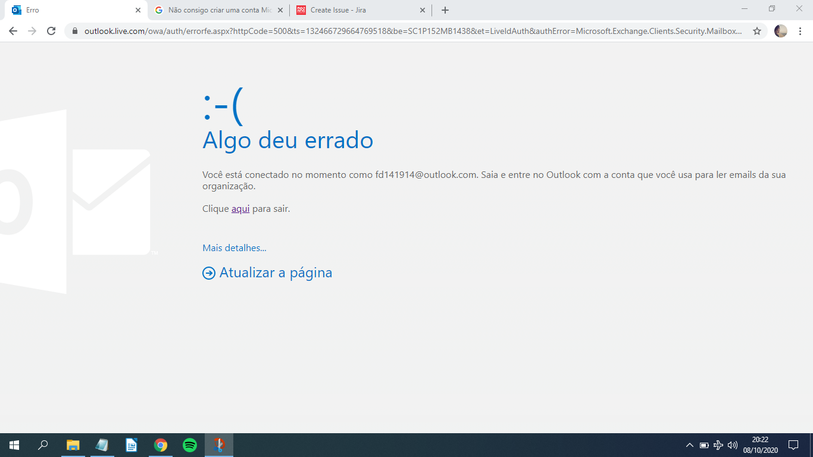This screenshot has height=457, width=813.
Task: Close the Erro tab
Action: (x=138, y=10)
